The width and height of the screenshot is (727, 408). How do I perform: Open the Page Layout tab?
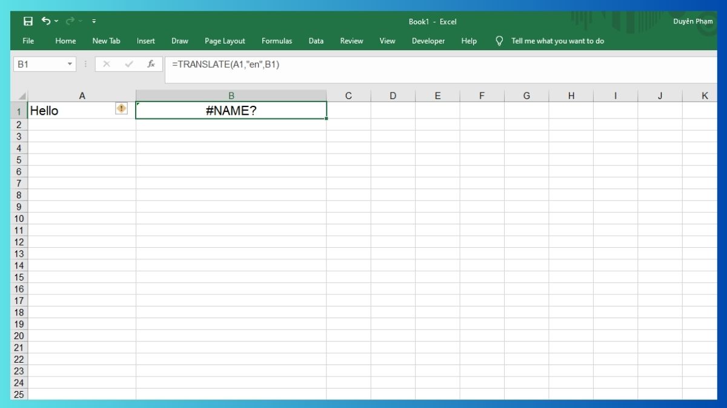[x=225, y=41]
